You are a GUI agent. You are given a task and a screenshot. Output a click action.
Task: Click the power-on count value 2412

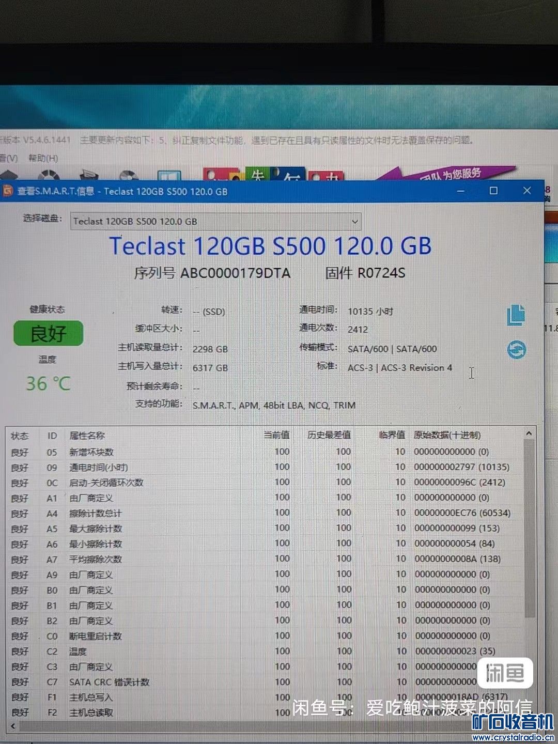(x=358, y=330)
